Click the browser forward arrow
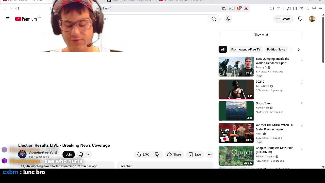The image size is (325, 183). (x=11, y=9)
